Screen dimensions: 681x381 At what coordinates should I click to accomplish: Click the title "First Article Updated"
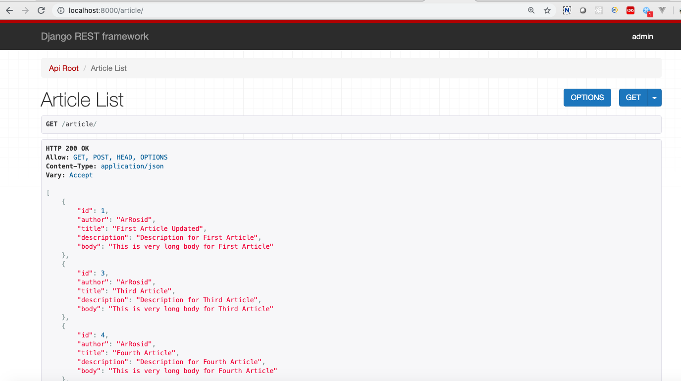point(158,228)
